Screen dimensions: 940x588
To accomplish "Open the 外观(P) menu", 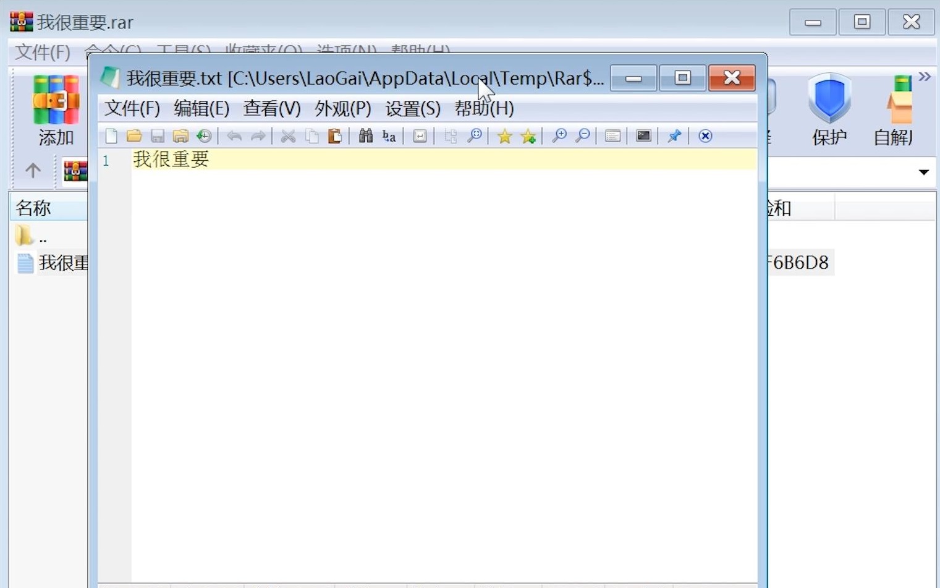I will click(343, 109).
